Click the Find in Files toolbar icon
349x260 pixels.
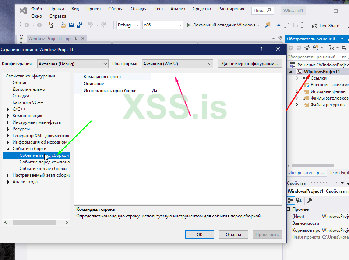tap(268, 25)
